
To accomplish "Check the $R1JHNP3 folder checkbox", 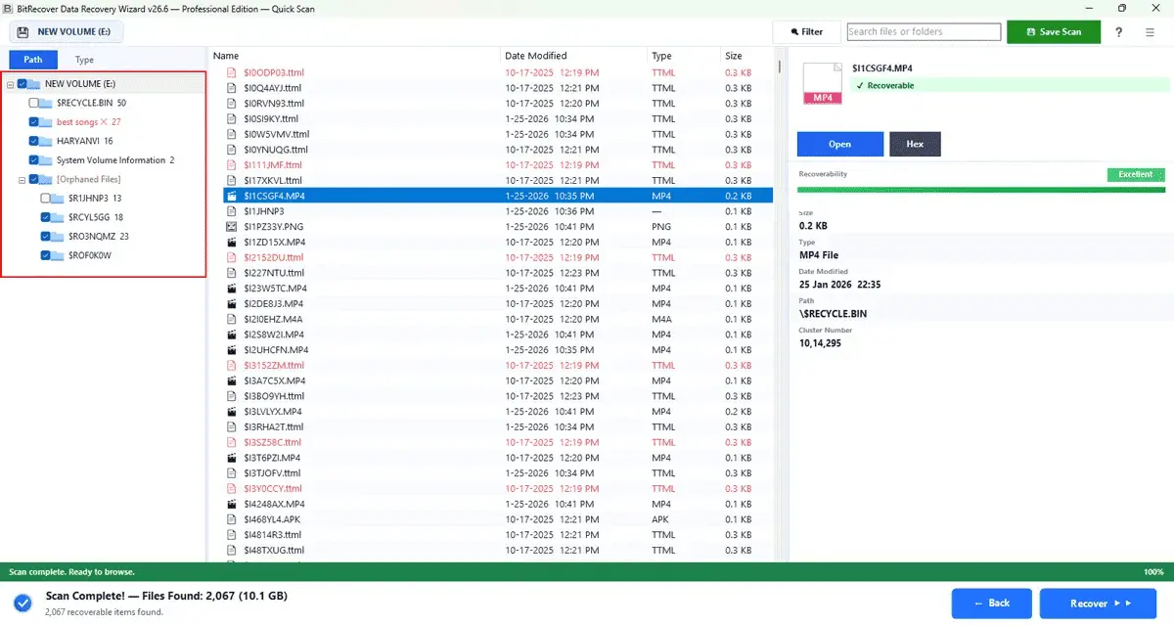I will (46, 198).
